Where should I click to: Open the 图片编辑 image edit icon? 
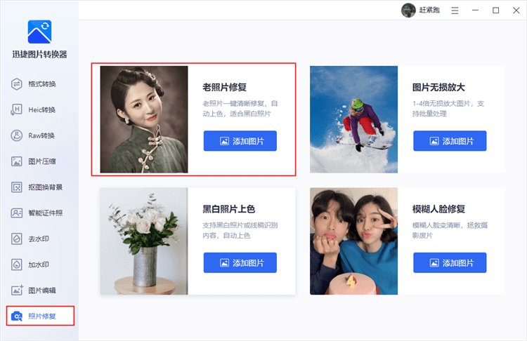(x=16, y=290)
